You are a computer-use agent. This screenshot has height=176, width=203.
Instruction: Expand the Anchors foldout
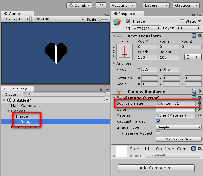[x=114, y=63]
